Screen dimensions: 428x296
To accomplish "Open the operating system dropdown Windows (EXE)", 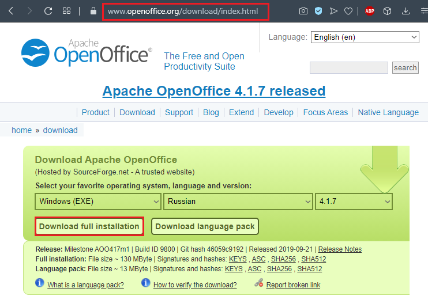I will [98, 202].
